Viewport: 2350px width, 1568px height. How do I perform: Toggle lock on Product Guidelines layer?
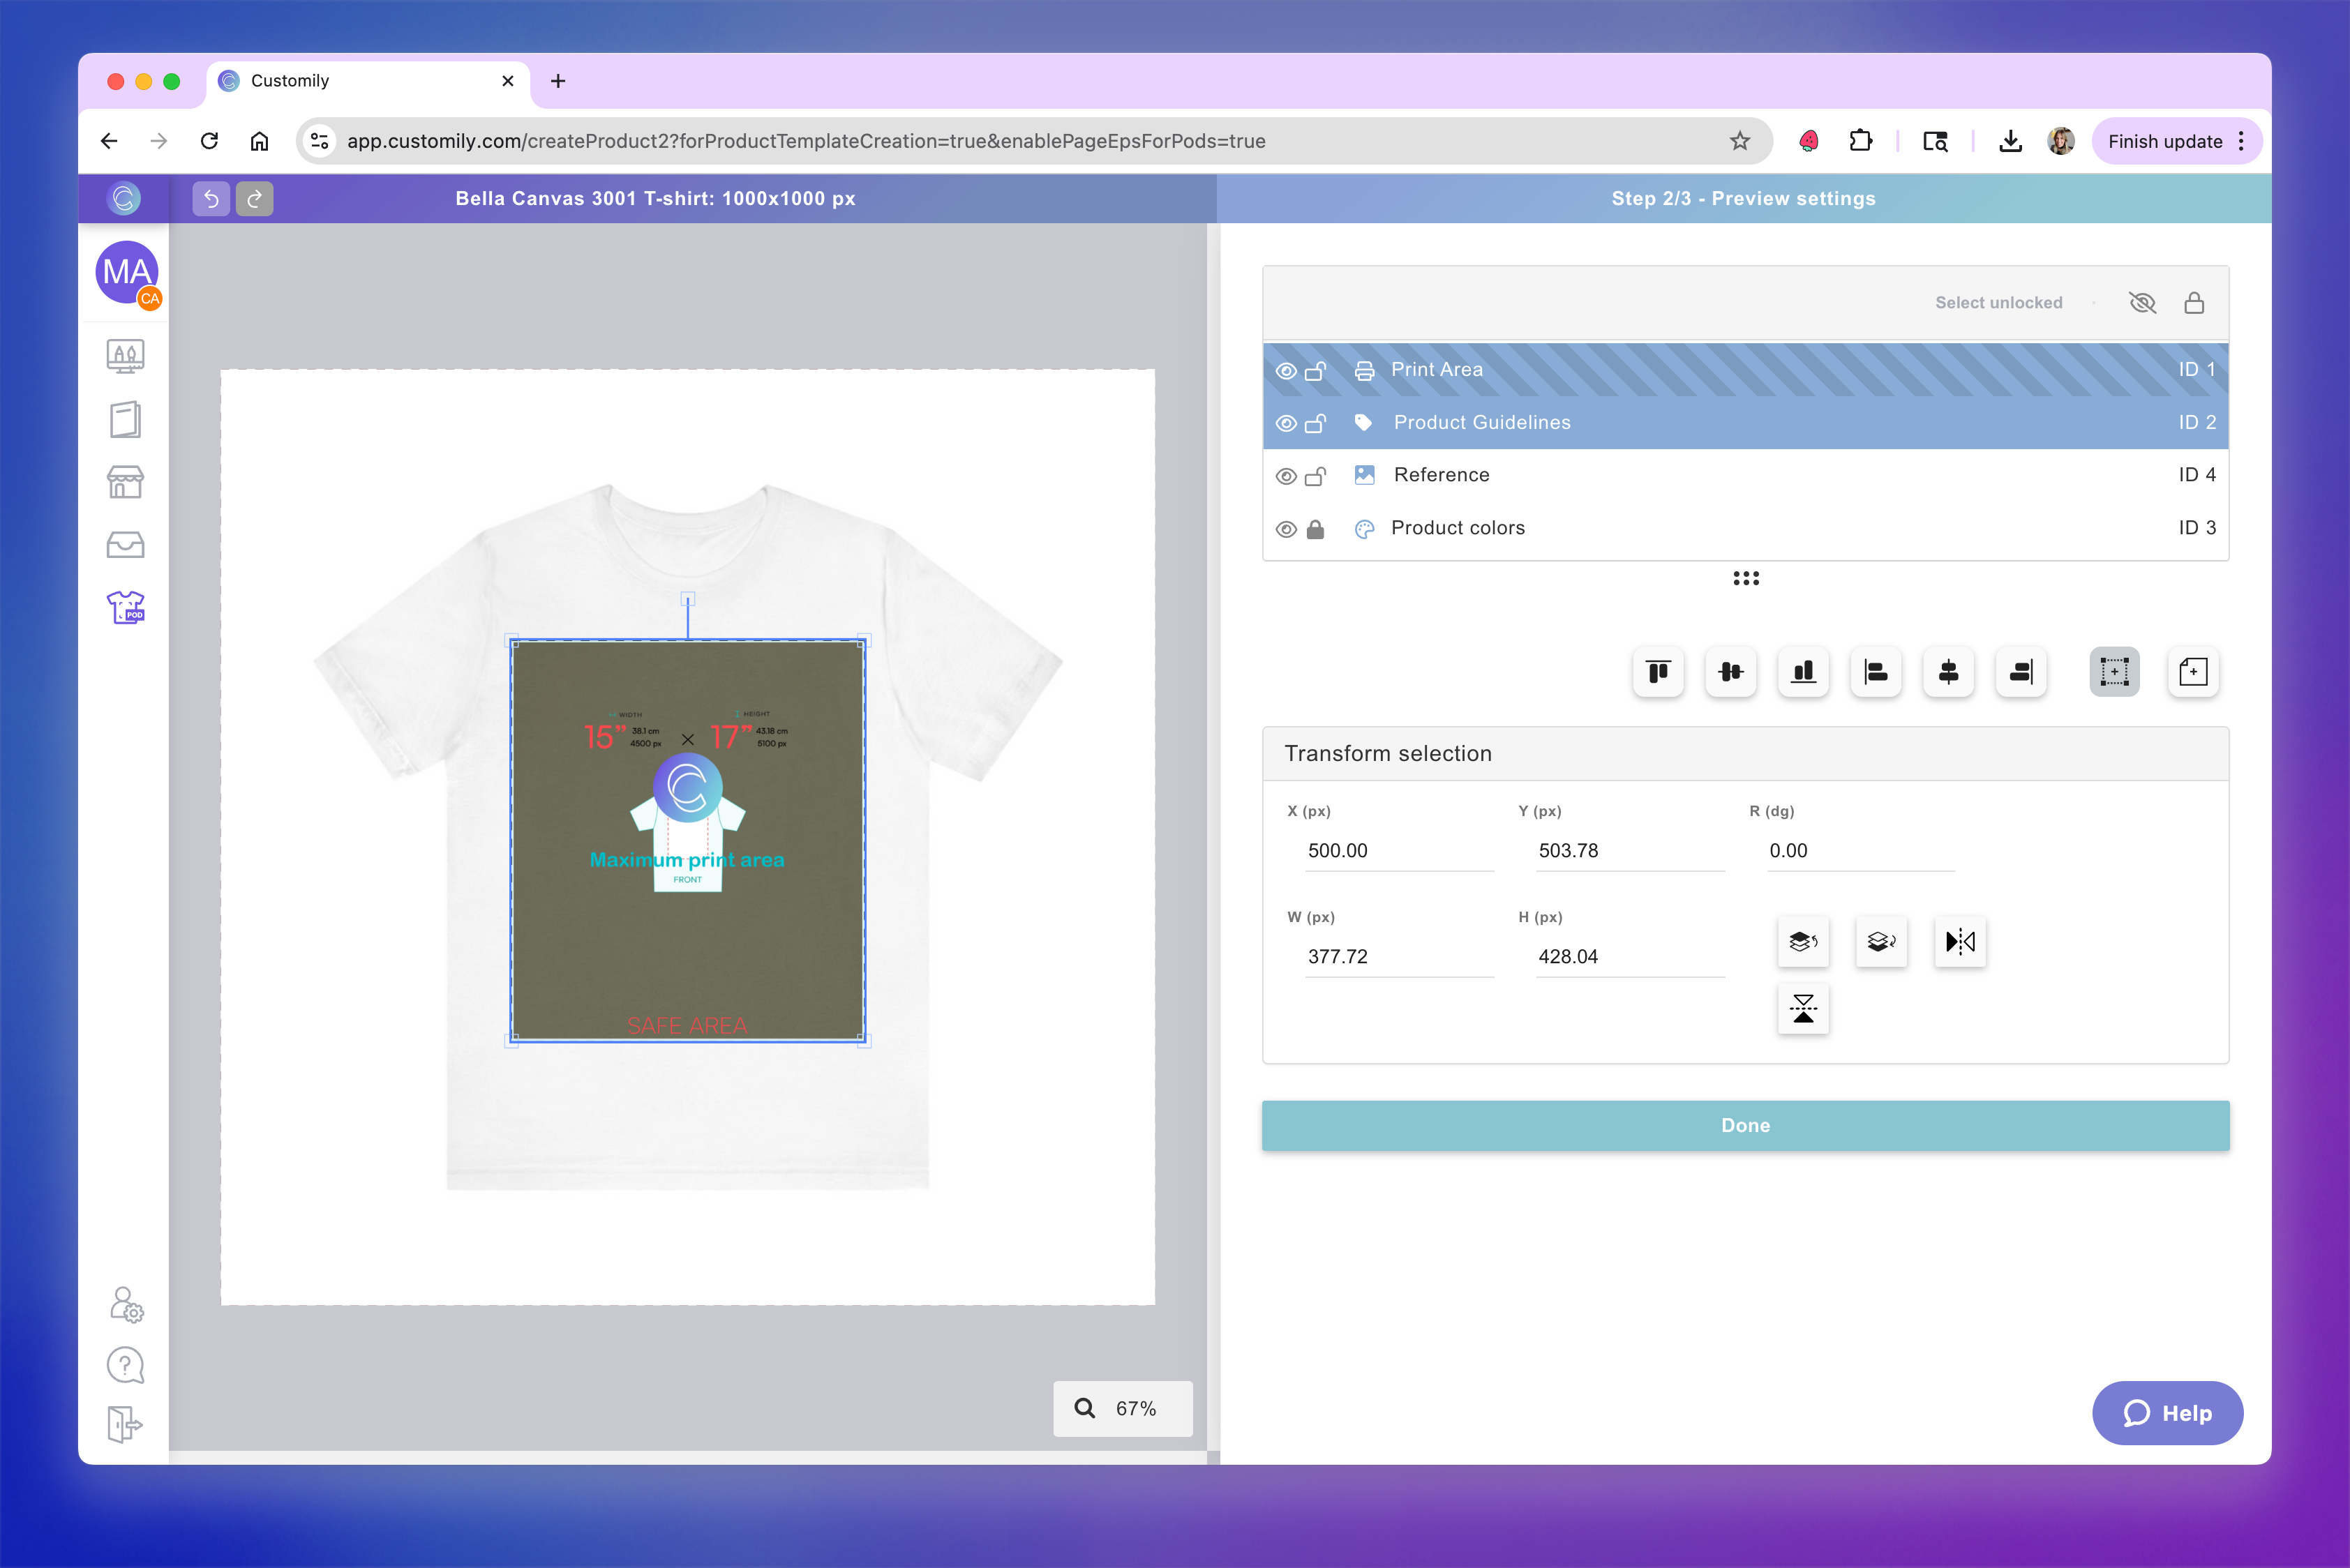[1315, 423]
